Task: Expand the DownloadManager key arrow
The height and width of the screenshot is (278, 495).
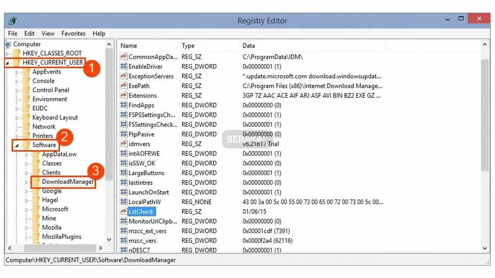Action: (x=26, y=182)
